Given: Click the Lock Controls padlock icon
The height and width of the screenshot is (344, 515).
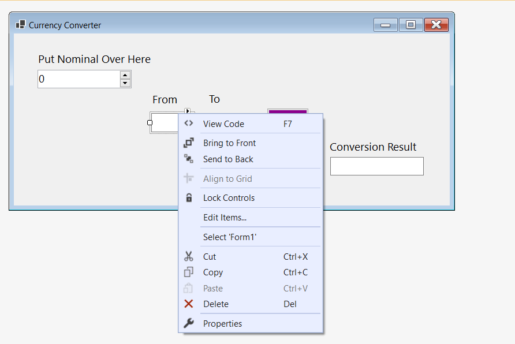Looking at the screenshot, I should 189,197.
